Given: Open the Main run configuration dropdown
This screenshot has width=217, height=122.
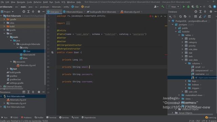Looking at the screenshot, I should click(174, 7).
